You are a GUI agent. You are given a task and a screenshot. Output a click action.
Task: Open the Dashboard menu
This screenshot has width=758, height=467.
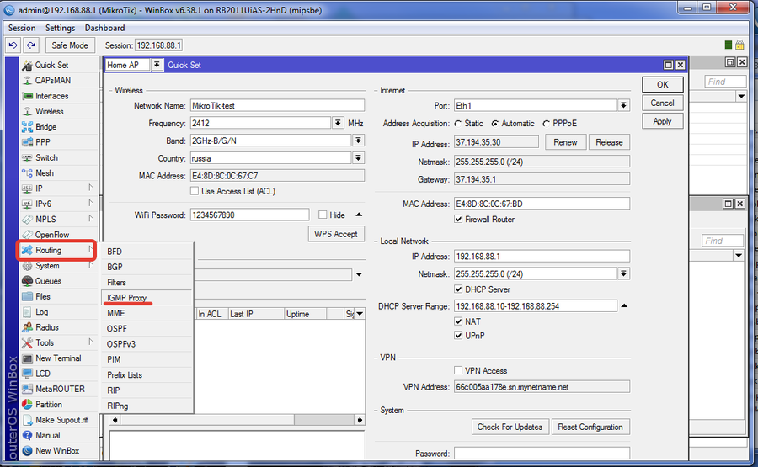[x=104, y=28]
